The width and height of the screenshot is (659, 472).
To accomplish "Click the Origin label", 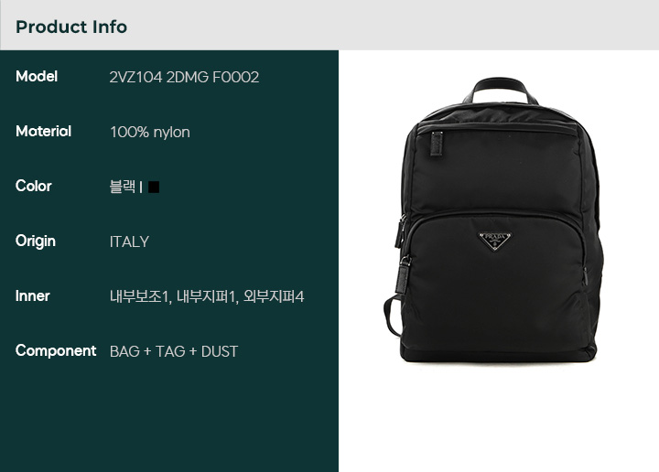I will (x=36, y=241).
